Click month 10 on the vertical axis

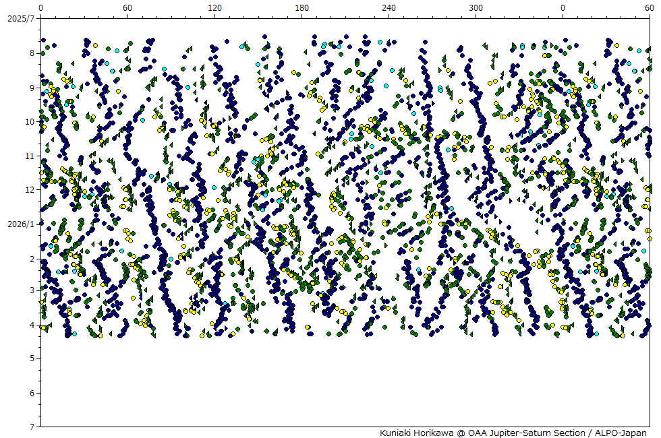tap(29, 122)
